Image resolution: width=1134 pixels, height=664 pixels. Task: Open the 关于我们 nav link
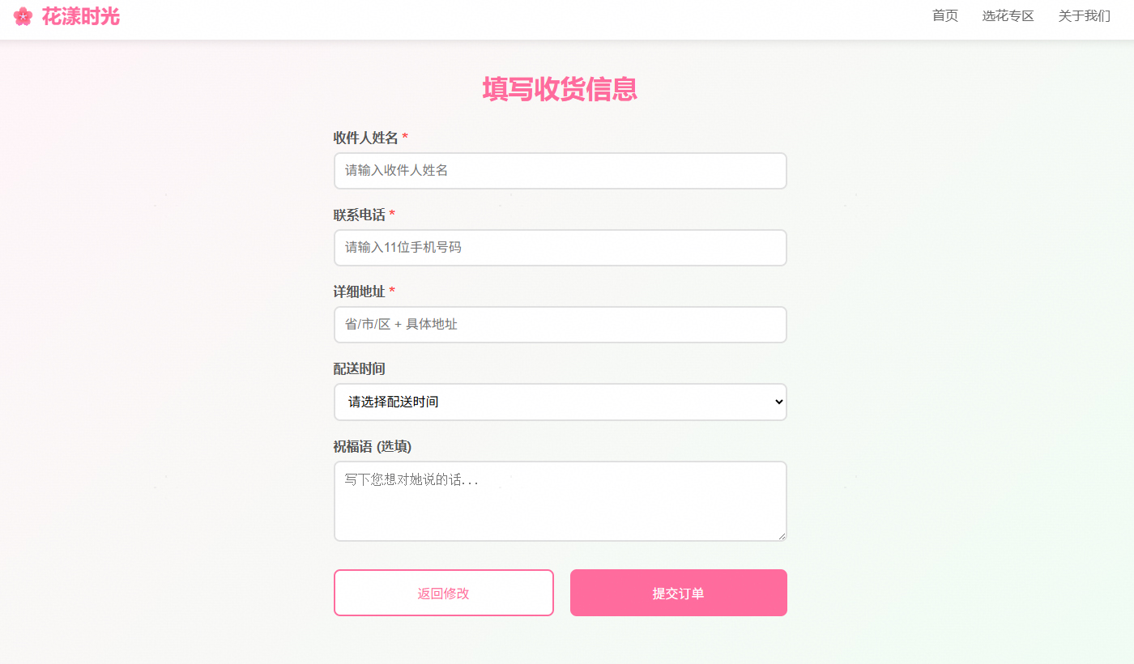(x=1084, y=16)
